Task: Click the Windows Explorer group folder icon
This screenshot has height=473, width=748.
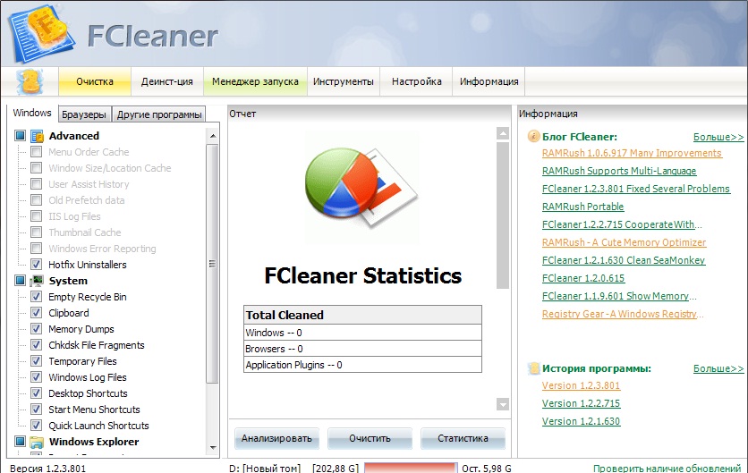Action: (38, 442)
